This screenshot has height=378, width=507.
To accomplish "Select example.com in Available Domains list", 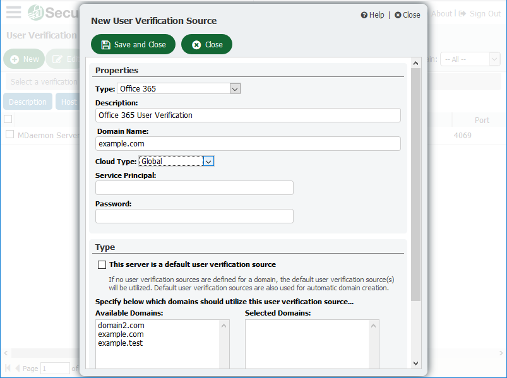I will coord(121,334).
